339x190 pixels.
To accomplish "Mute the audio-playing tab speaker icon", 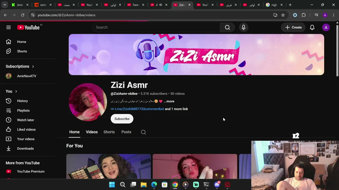I will click(x=160, y=5).
